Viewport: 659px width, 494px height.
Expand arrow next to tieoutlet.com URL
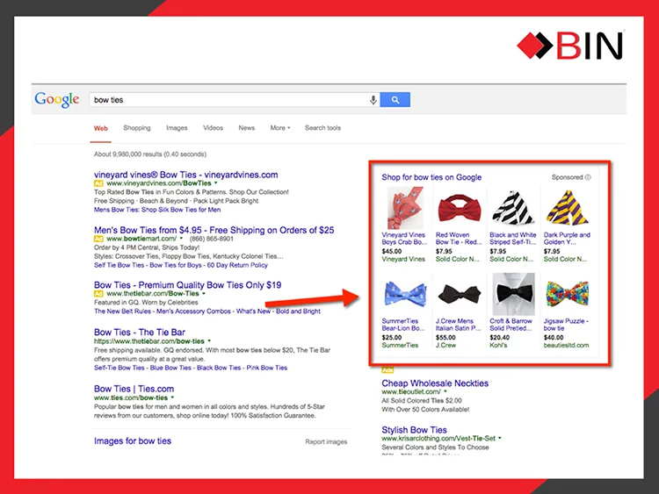coord(445,391)
